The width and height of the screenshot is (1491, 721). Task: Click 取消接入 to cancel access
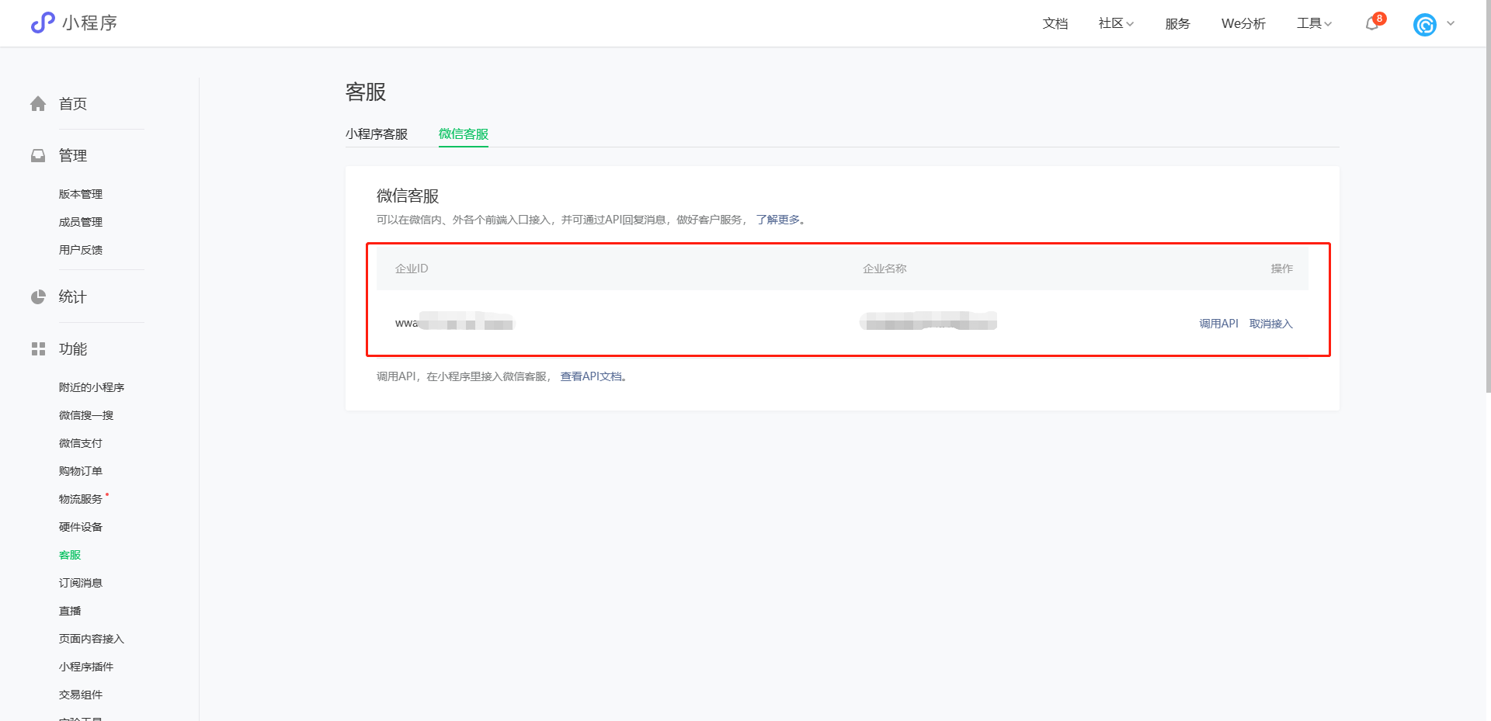click(1270, 324)
